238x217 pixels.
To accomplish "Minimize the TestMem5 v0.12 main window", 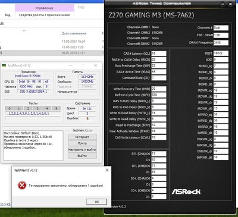I will click(x=70, y=65).
